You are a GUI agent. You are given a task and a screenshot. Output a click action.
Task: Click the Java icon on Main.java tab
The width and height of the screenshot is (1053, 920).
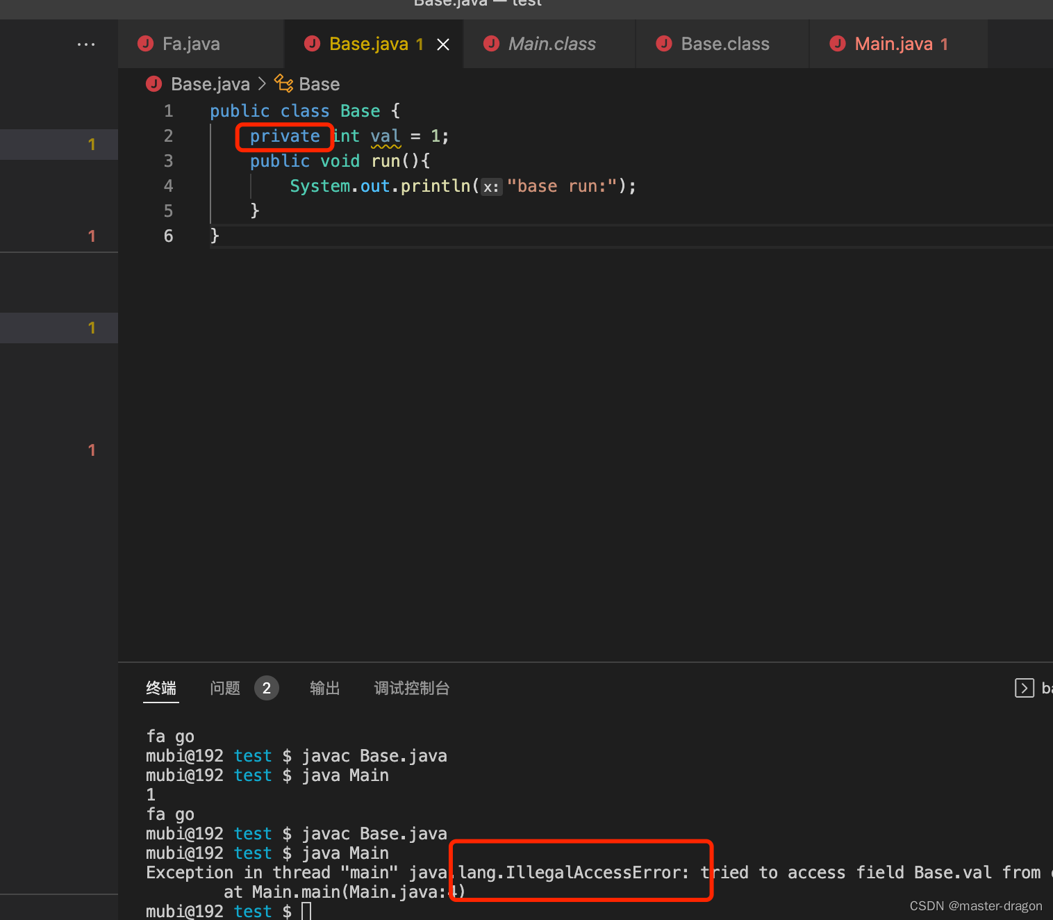(x=838, y=44)
